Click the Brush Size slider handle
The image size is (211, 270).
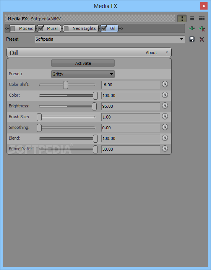[x=39, y=117]
